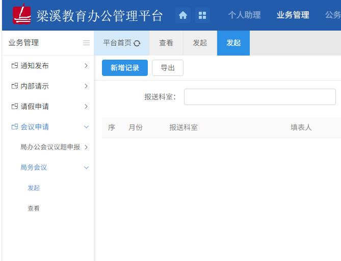
Task: Click the 月份 column header
Action: [136, 127]
